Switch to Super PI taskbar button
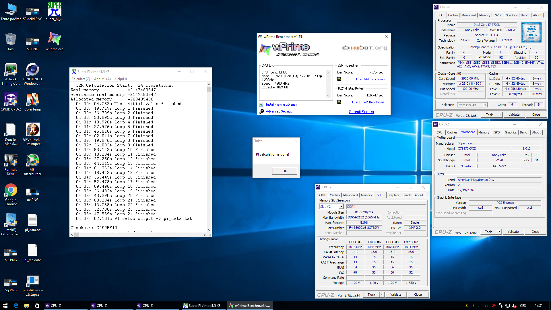Image resolution: width=551 pixels, height=310 pixels. click(x=204, y=306)
